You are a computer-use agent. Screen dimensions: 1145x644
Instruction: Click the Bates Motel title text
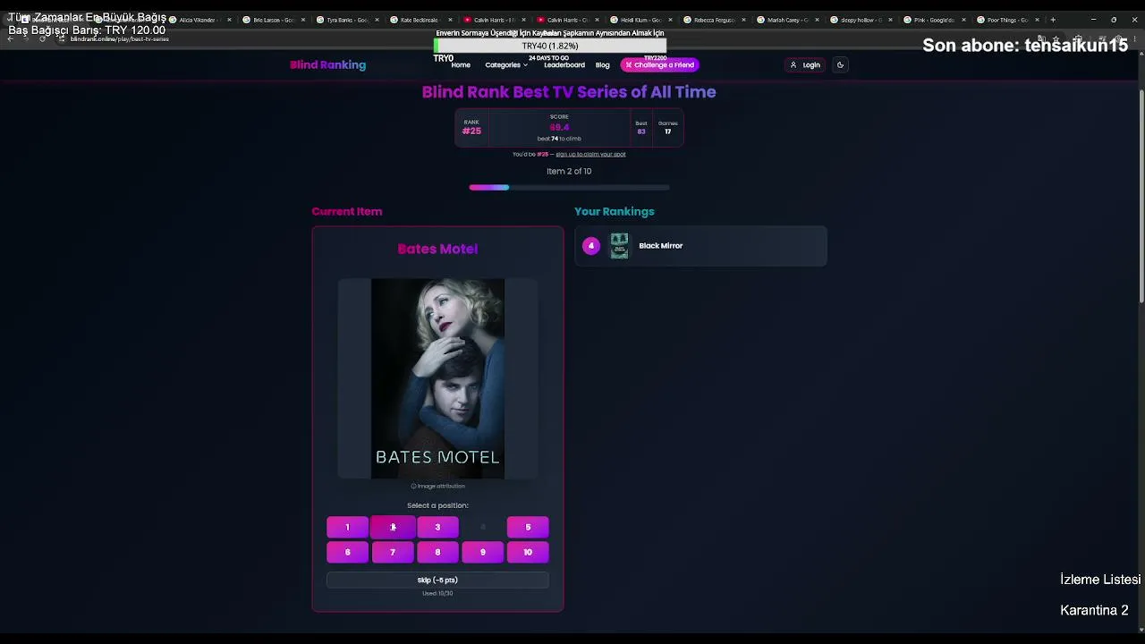click(437, 249)
